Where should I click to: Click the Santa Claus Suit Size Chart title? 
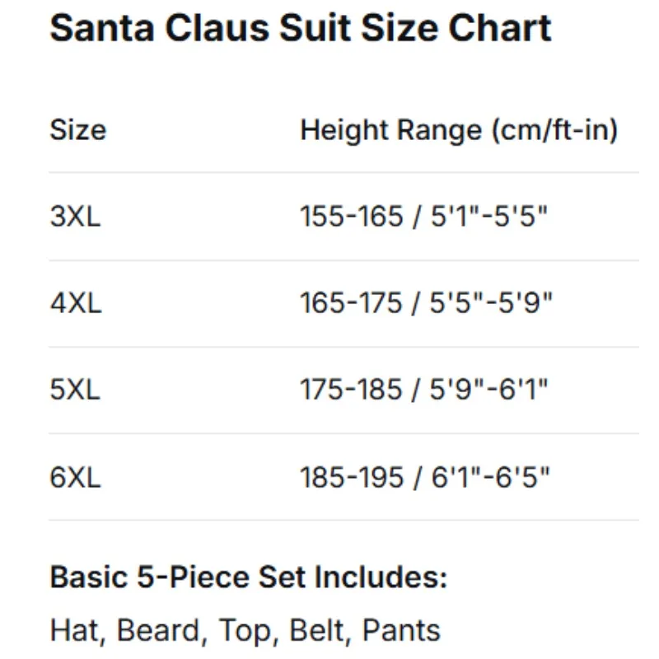point(301,30)
